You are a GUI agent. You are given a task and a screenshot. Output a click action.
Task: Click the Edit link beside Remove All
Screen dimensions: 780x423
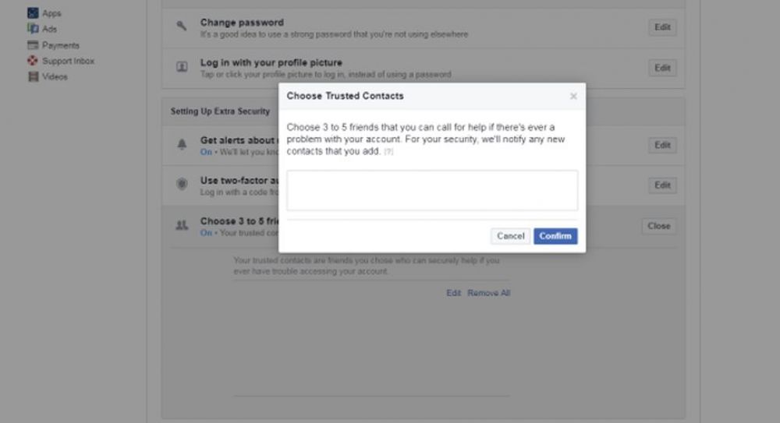pos(453,294)
